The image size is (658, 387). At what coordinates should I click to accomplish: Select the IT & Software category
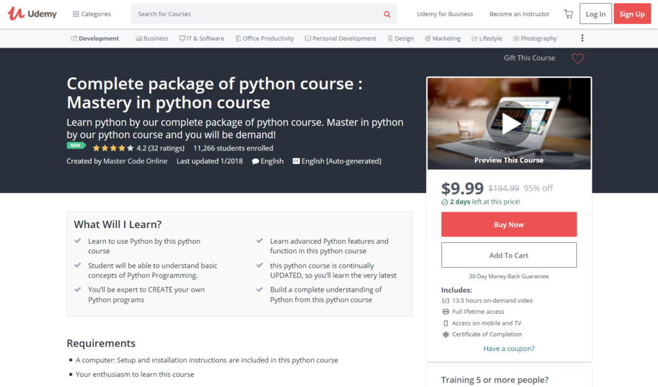coord(202,39)
